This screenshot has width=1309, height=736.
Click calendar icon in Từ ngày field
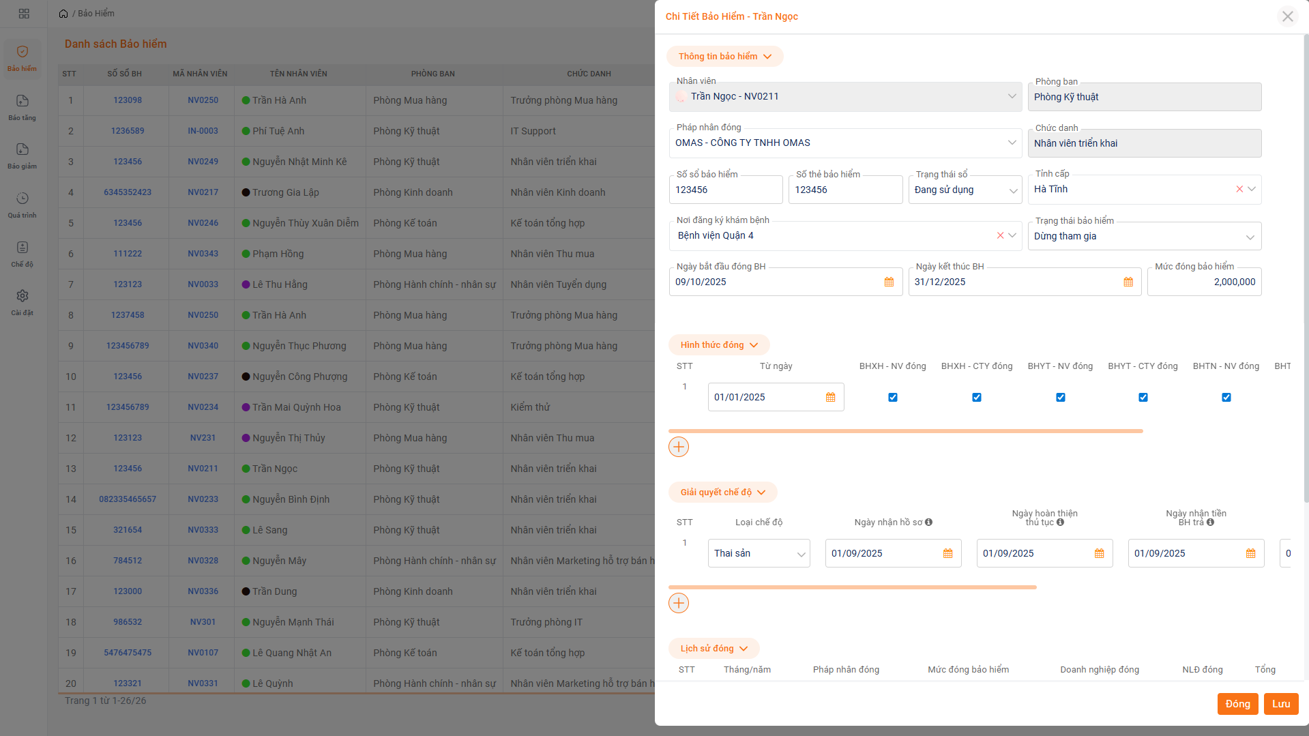830,398
